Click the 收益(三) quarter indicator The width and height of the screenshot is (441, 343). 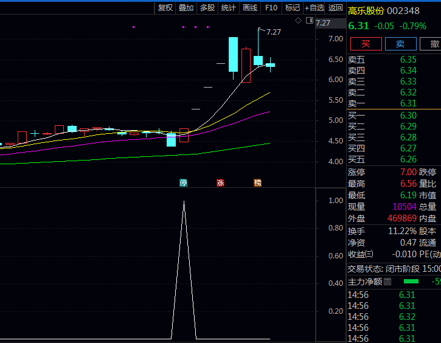pos(369,254)
